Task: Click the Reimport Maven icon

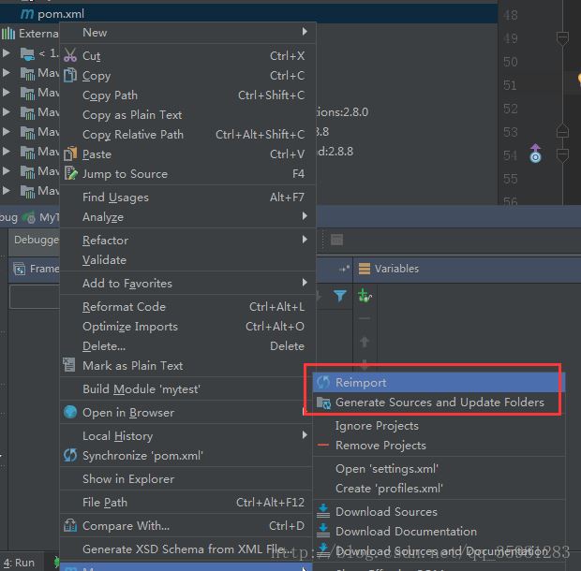Action: point(323,383)
